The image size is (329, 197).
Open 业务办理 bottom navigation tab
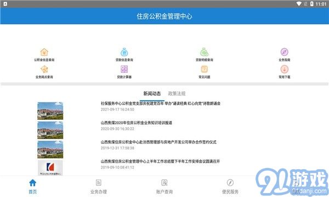[99, 186]
